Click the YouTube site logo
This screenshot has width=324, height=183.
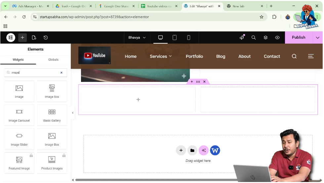95,55
